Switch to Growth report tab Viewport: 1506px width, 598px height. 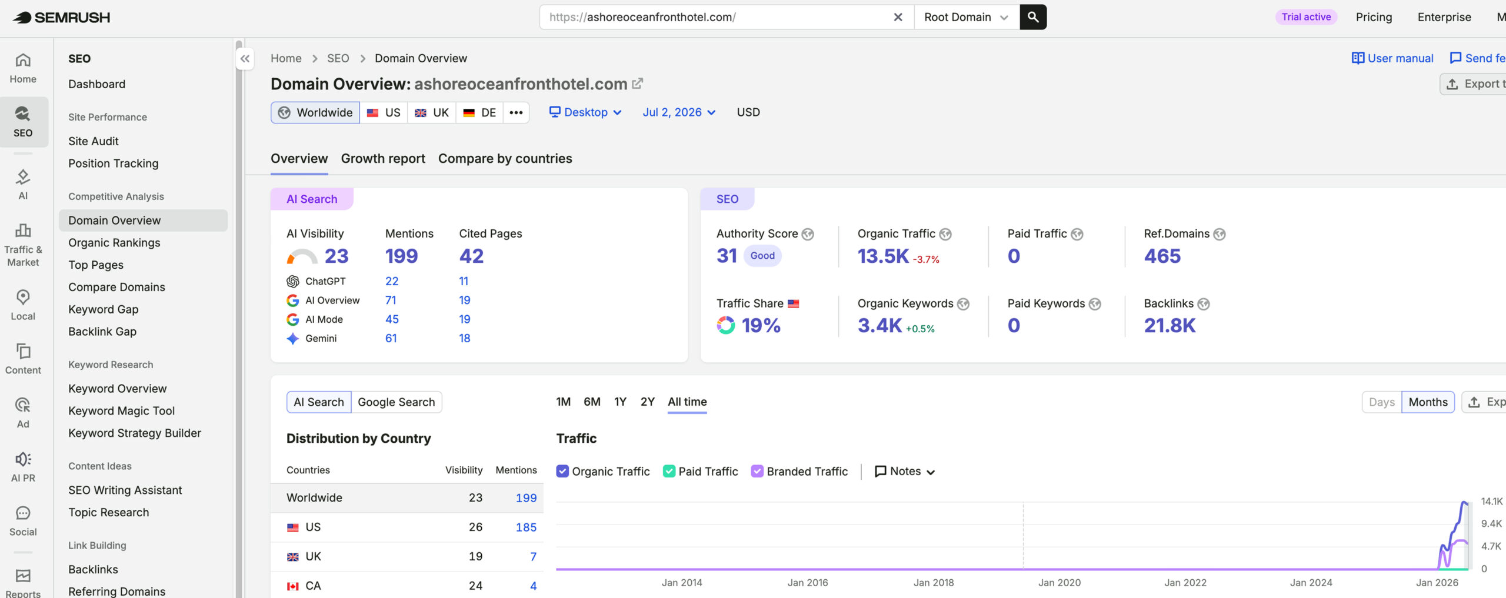(383, 159)
